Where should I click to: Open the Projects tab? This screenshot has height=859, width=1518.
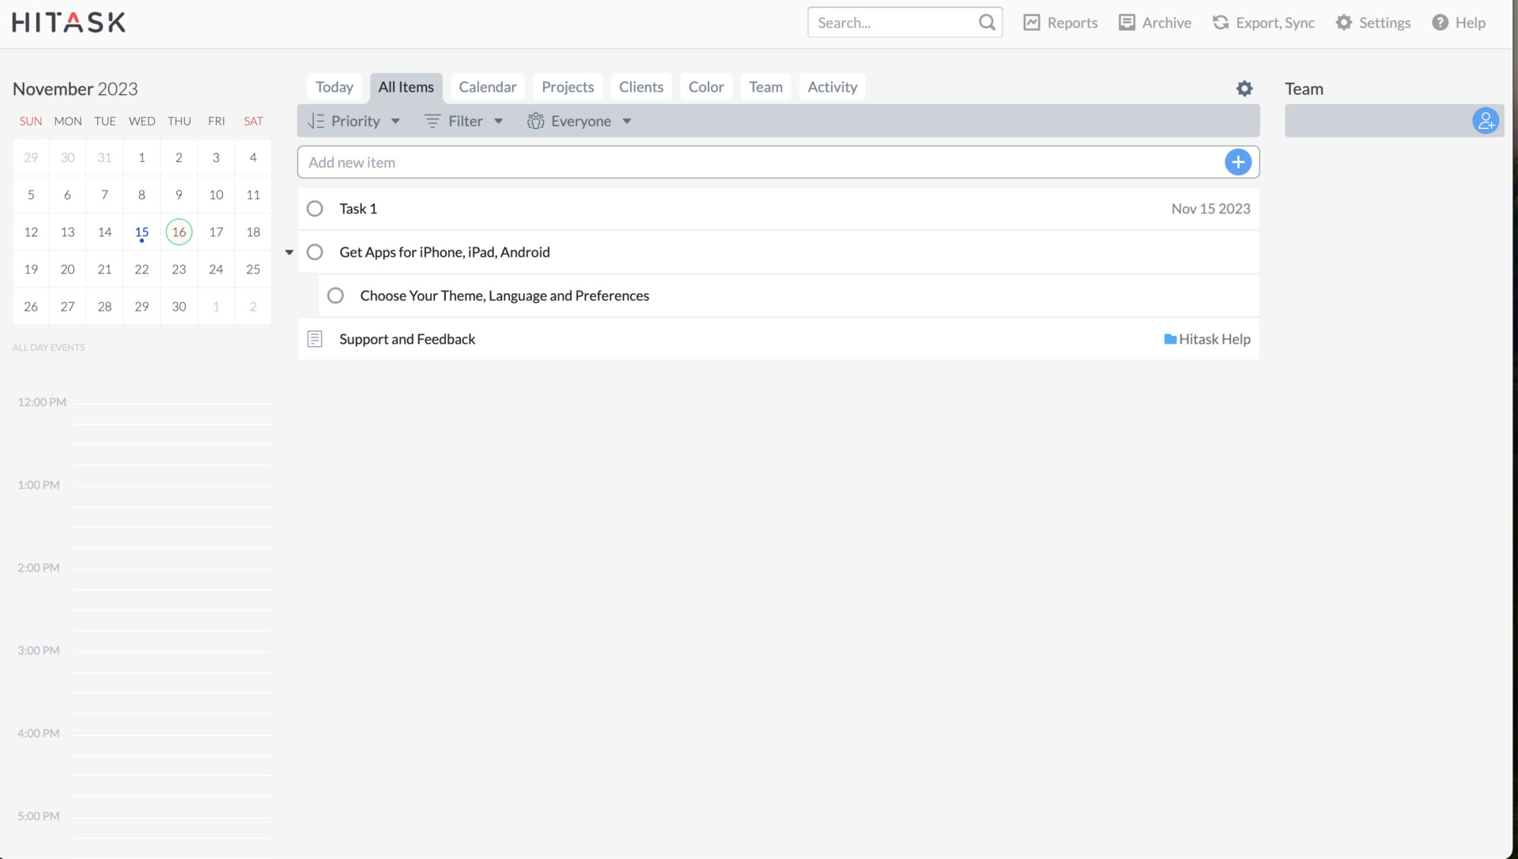point(567,86)
